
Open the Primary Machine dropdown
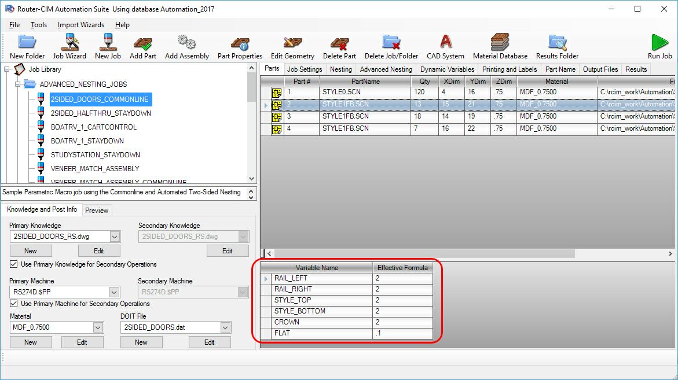(x=114, y=292)
